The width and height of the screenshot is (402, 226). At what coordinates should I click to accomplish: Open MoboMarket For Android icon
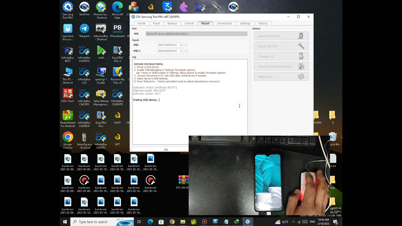68,119
